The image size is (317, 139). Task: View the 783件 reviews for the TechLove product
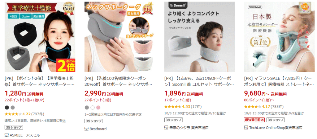(x=277, y=107)
